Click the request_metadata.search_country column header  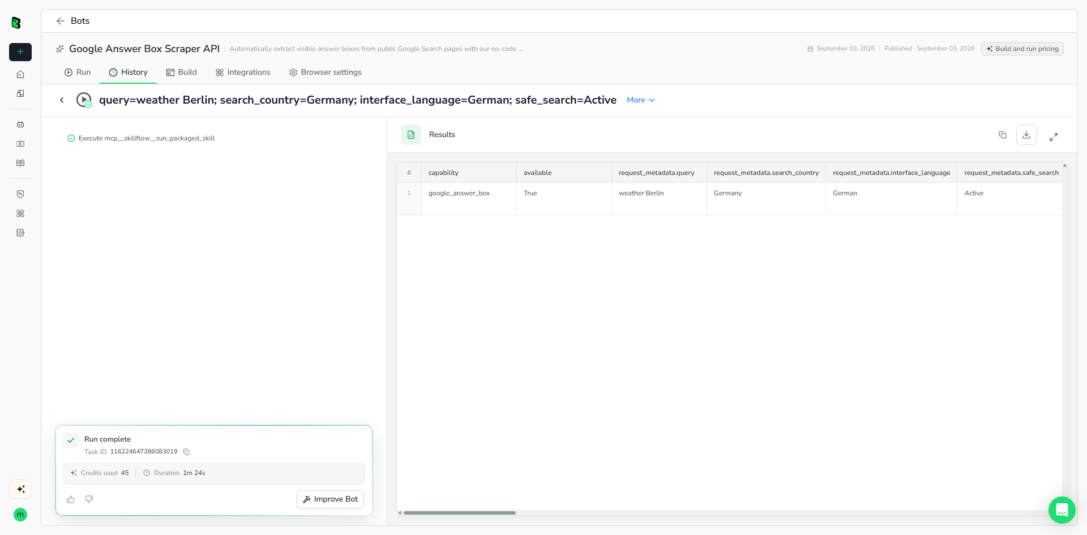(x=766, y=173)
